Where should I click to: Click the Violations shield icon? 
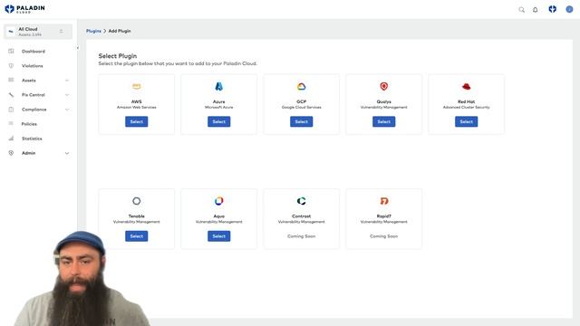(x=11, y=65)
